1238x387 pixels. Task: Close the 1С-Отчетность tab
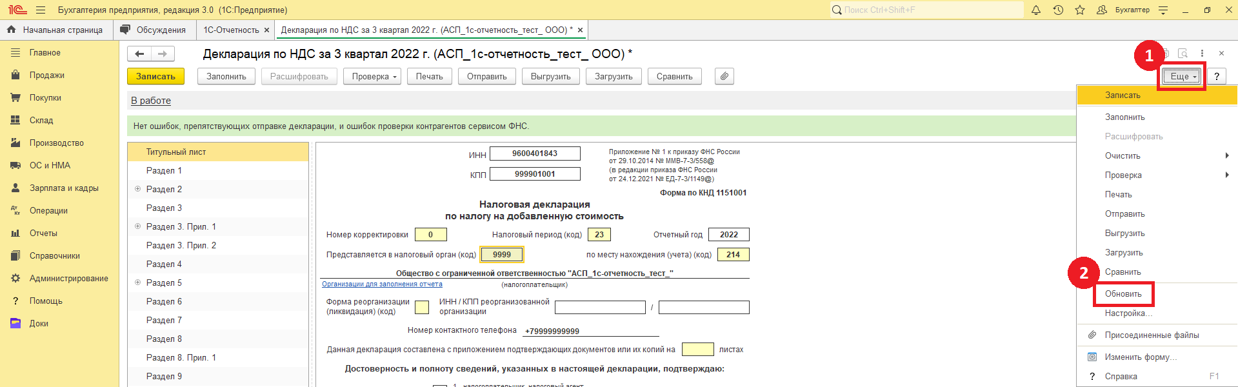tap(266, 30)
